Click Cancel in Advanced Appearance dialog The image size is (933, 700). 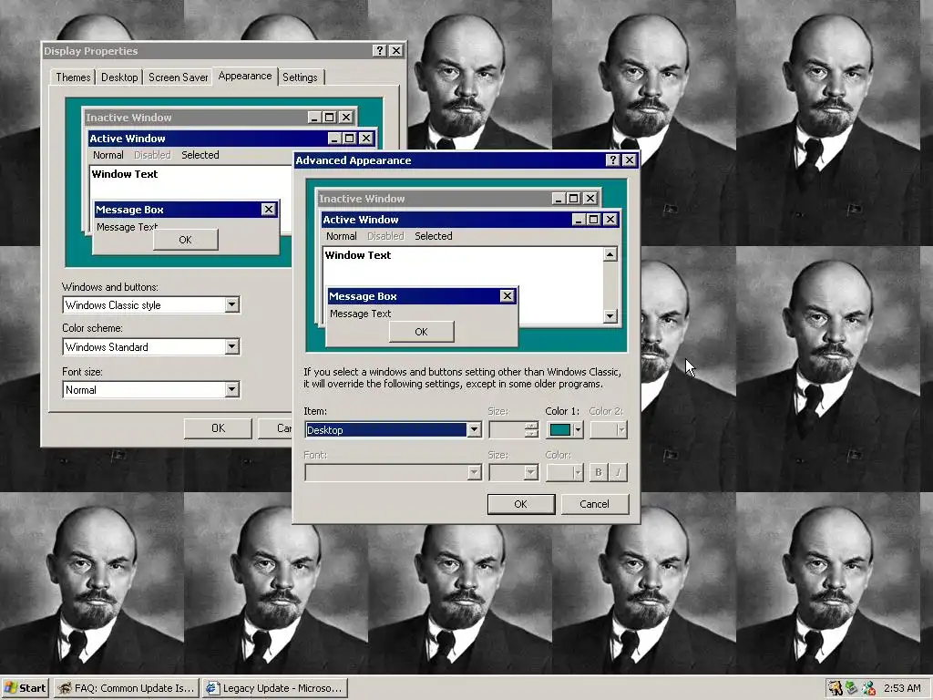click(594, 504)
